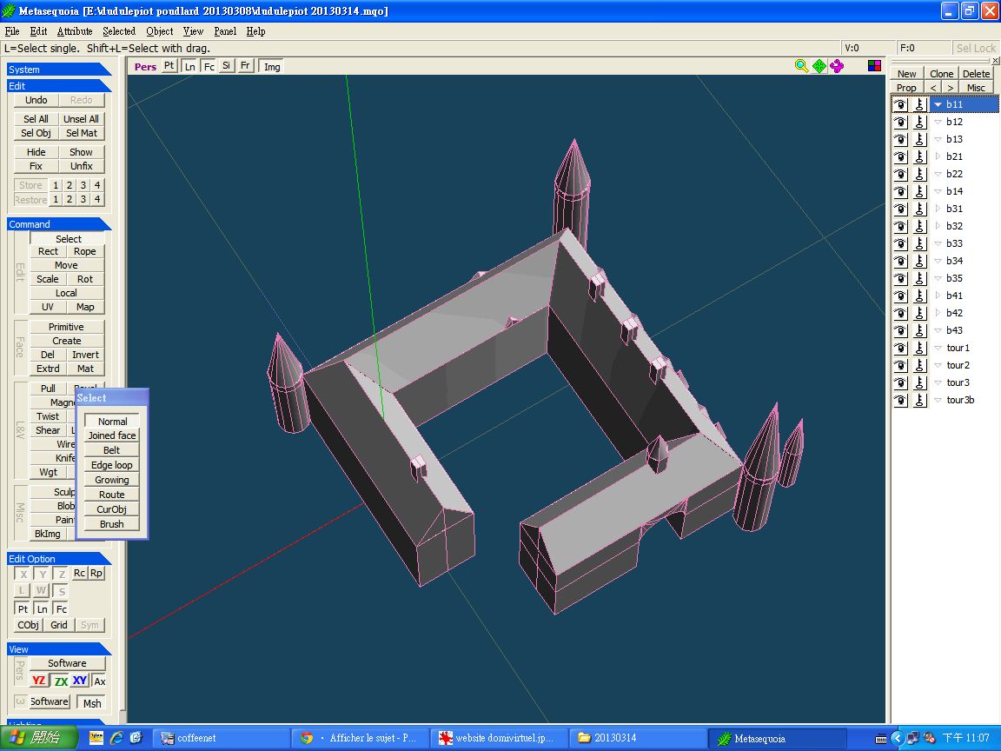Click the lock key icon for b12

(919, 123)
